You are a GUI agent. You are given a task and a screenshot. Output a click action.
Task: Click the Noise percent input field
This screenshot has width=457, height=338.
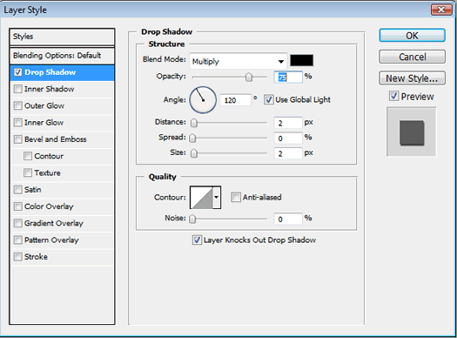[288, 219]
